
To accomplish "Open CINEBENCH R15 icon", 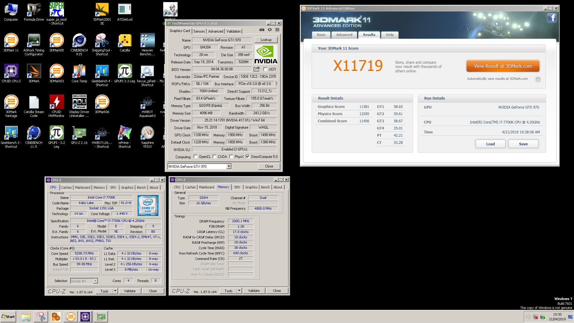I will click(79, 44).
